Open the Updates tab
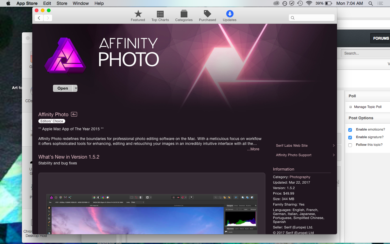The height and width of the screenshot is (244, 390). 230,16
